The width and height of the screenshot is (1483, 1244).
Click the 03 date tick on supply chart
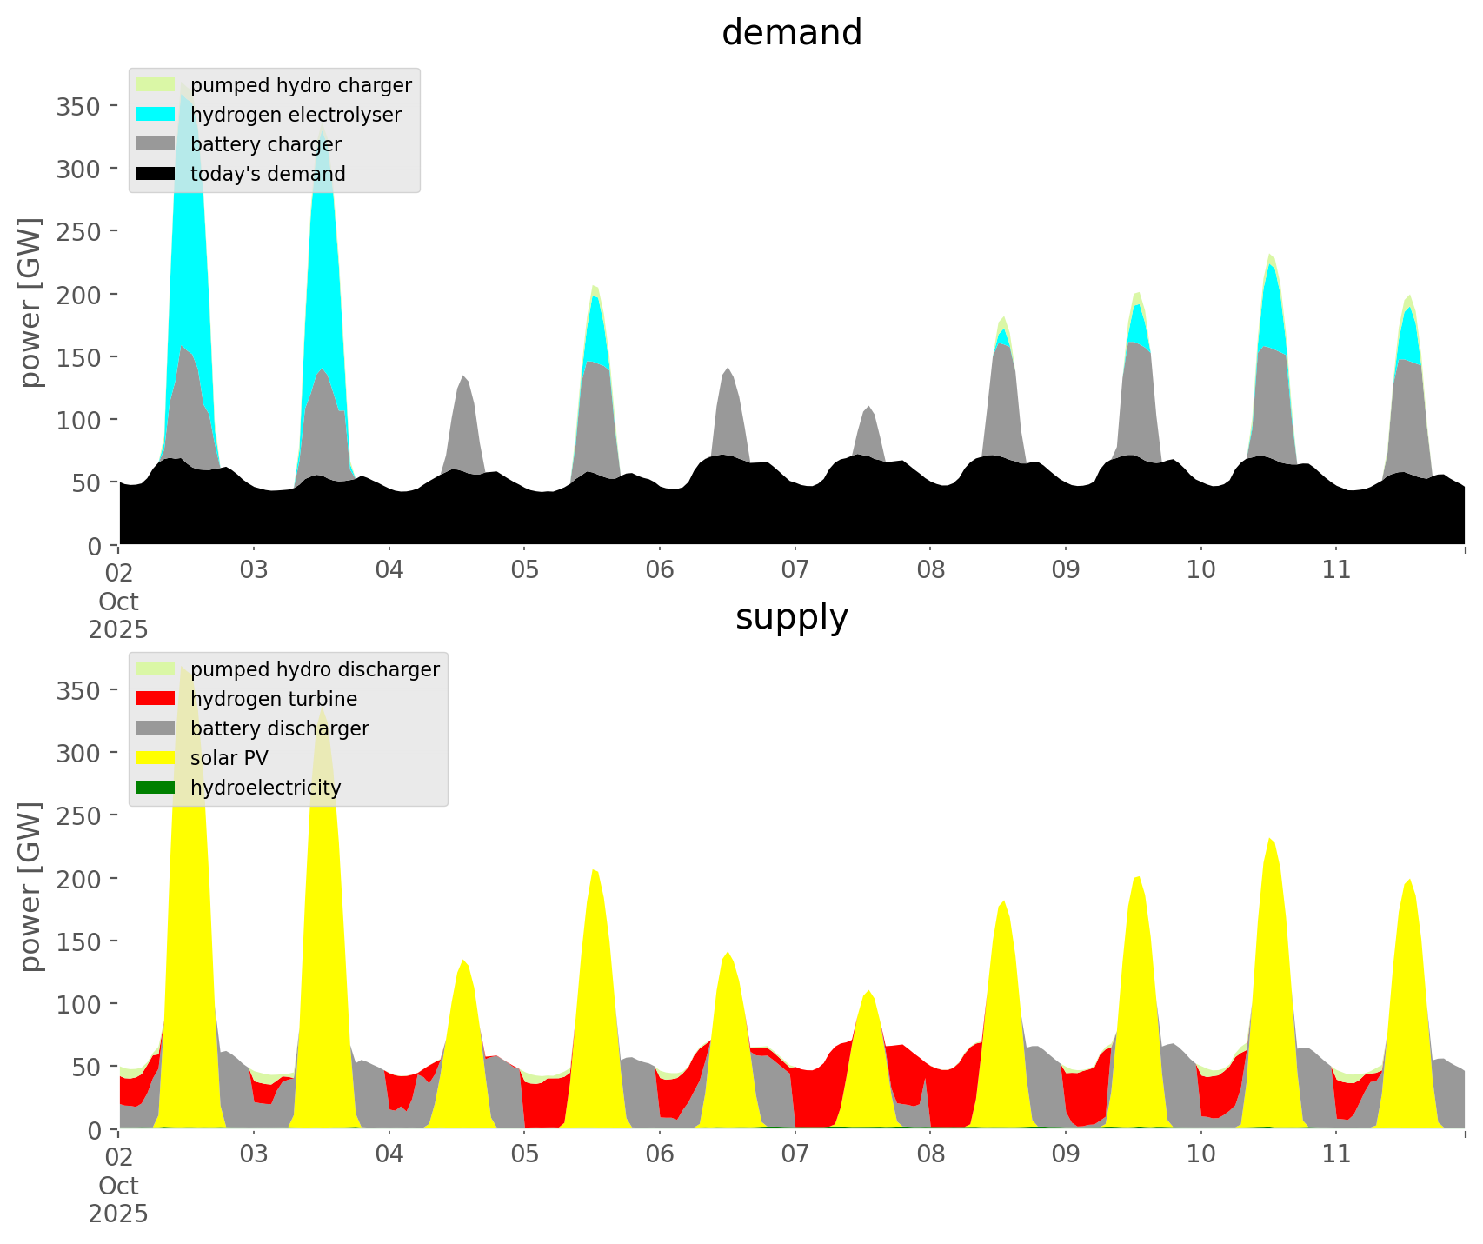pyautogui.click(x=254, y=1155)
